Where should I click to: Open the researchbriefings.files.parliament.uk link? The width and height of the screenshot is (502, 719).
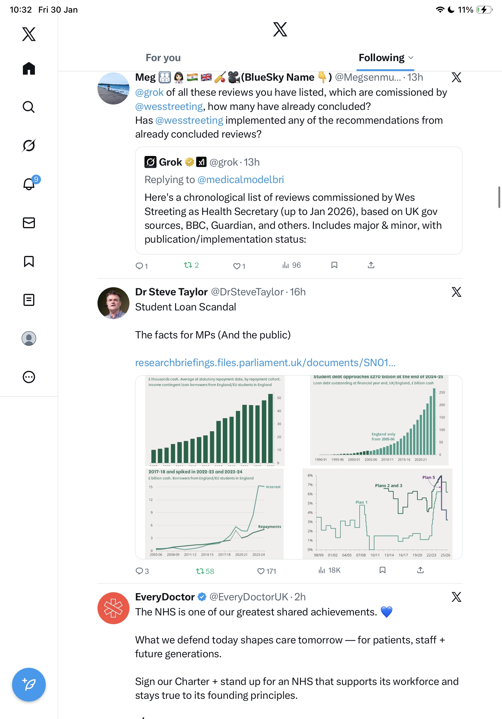[265, 363]
